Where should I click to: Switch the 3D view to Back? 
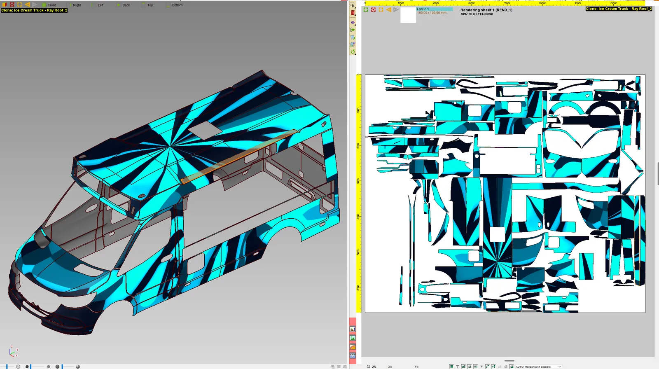(x=123, y=5)
